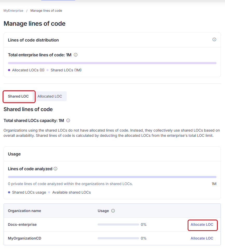
Task: Click the info icon beside Lines of code distribution
Action: point(214,39)
